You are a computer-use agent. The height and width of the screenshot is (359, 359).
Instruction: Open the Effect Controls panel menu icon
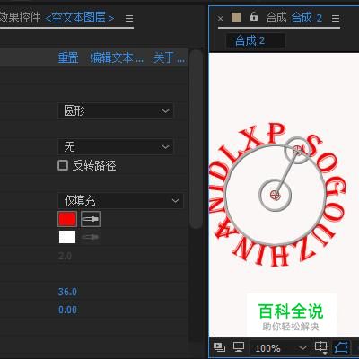click(129, 19)
